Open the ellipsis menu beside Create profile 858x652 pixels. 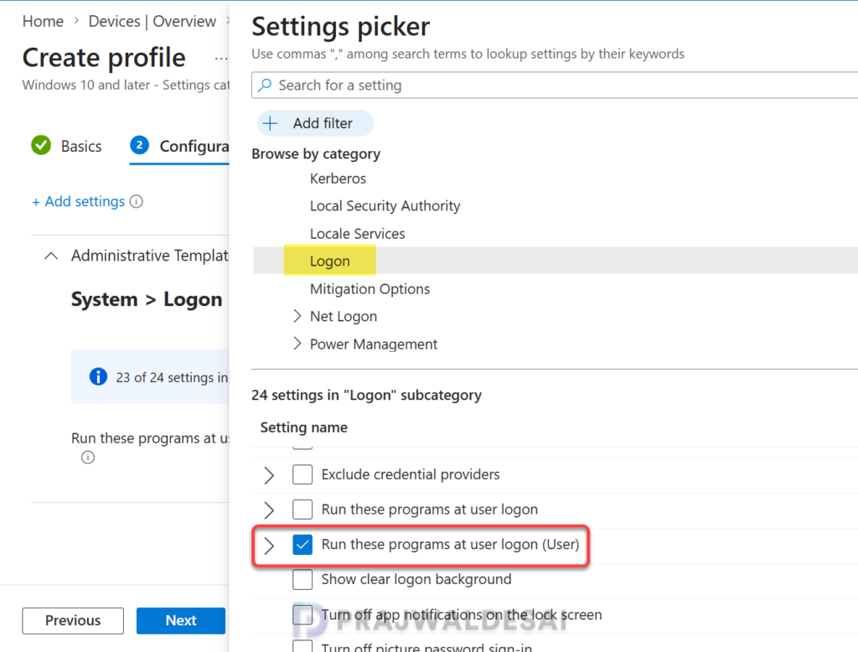(x=221, y=59)
